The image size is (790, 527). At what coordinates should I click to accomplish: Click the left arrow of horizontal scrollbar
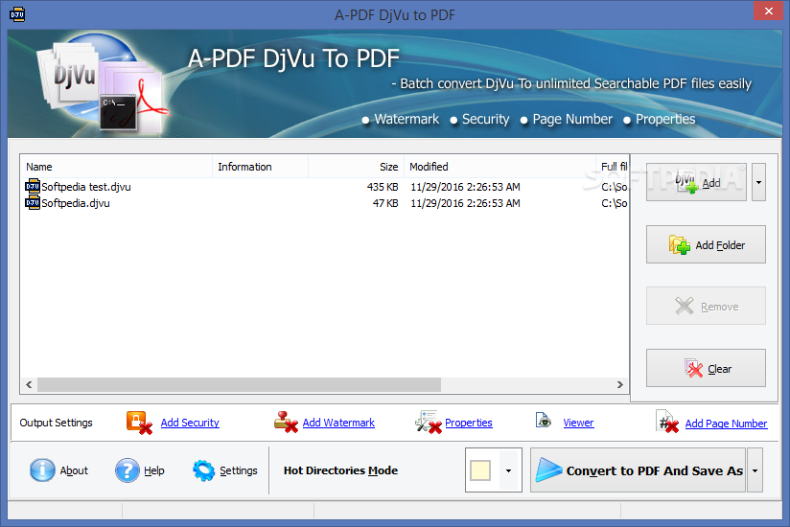click(x=29, y=384)
